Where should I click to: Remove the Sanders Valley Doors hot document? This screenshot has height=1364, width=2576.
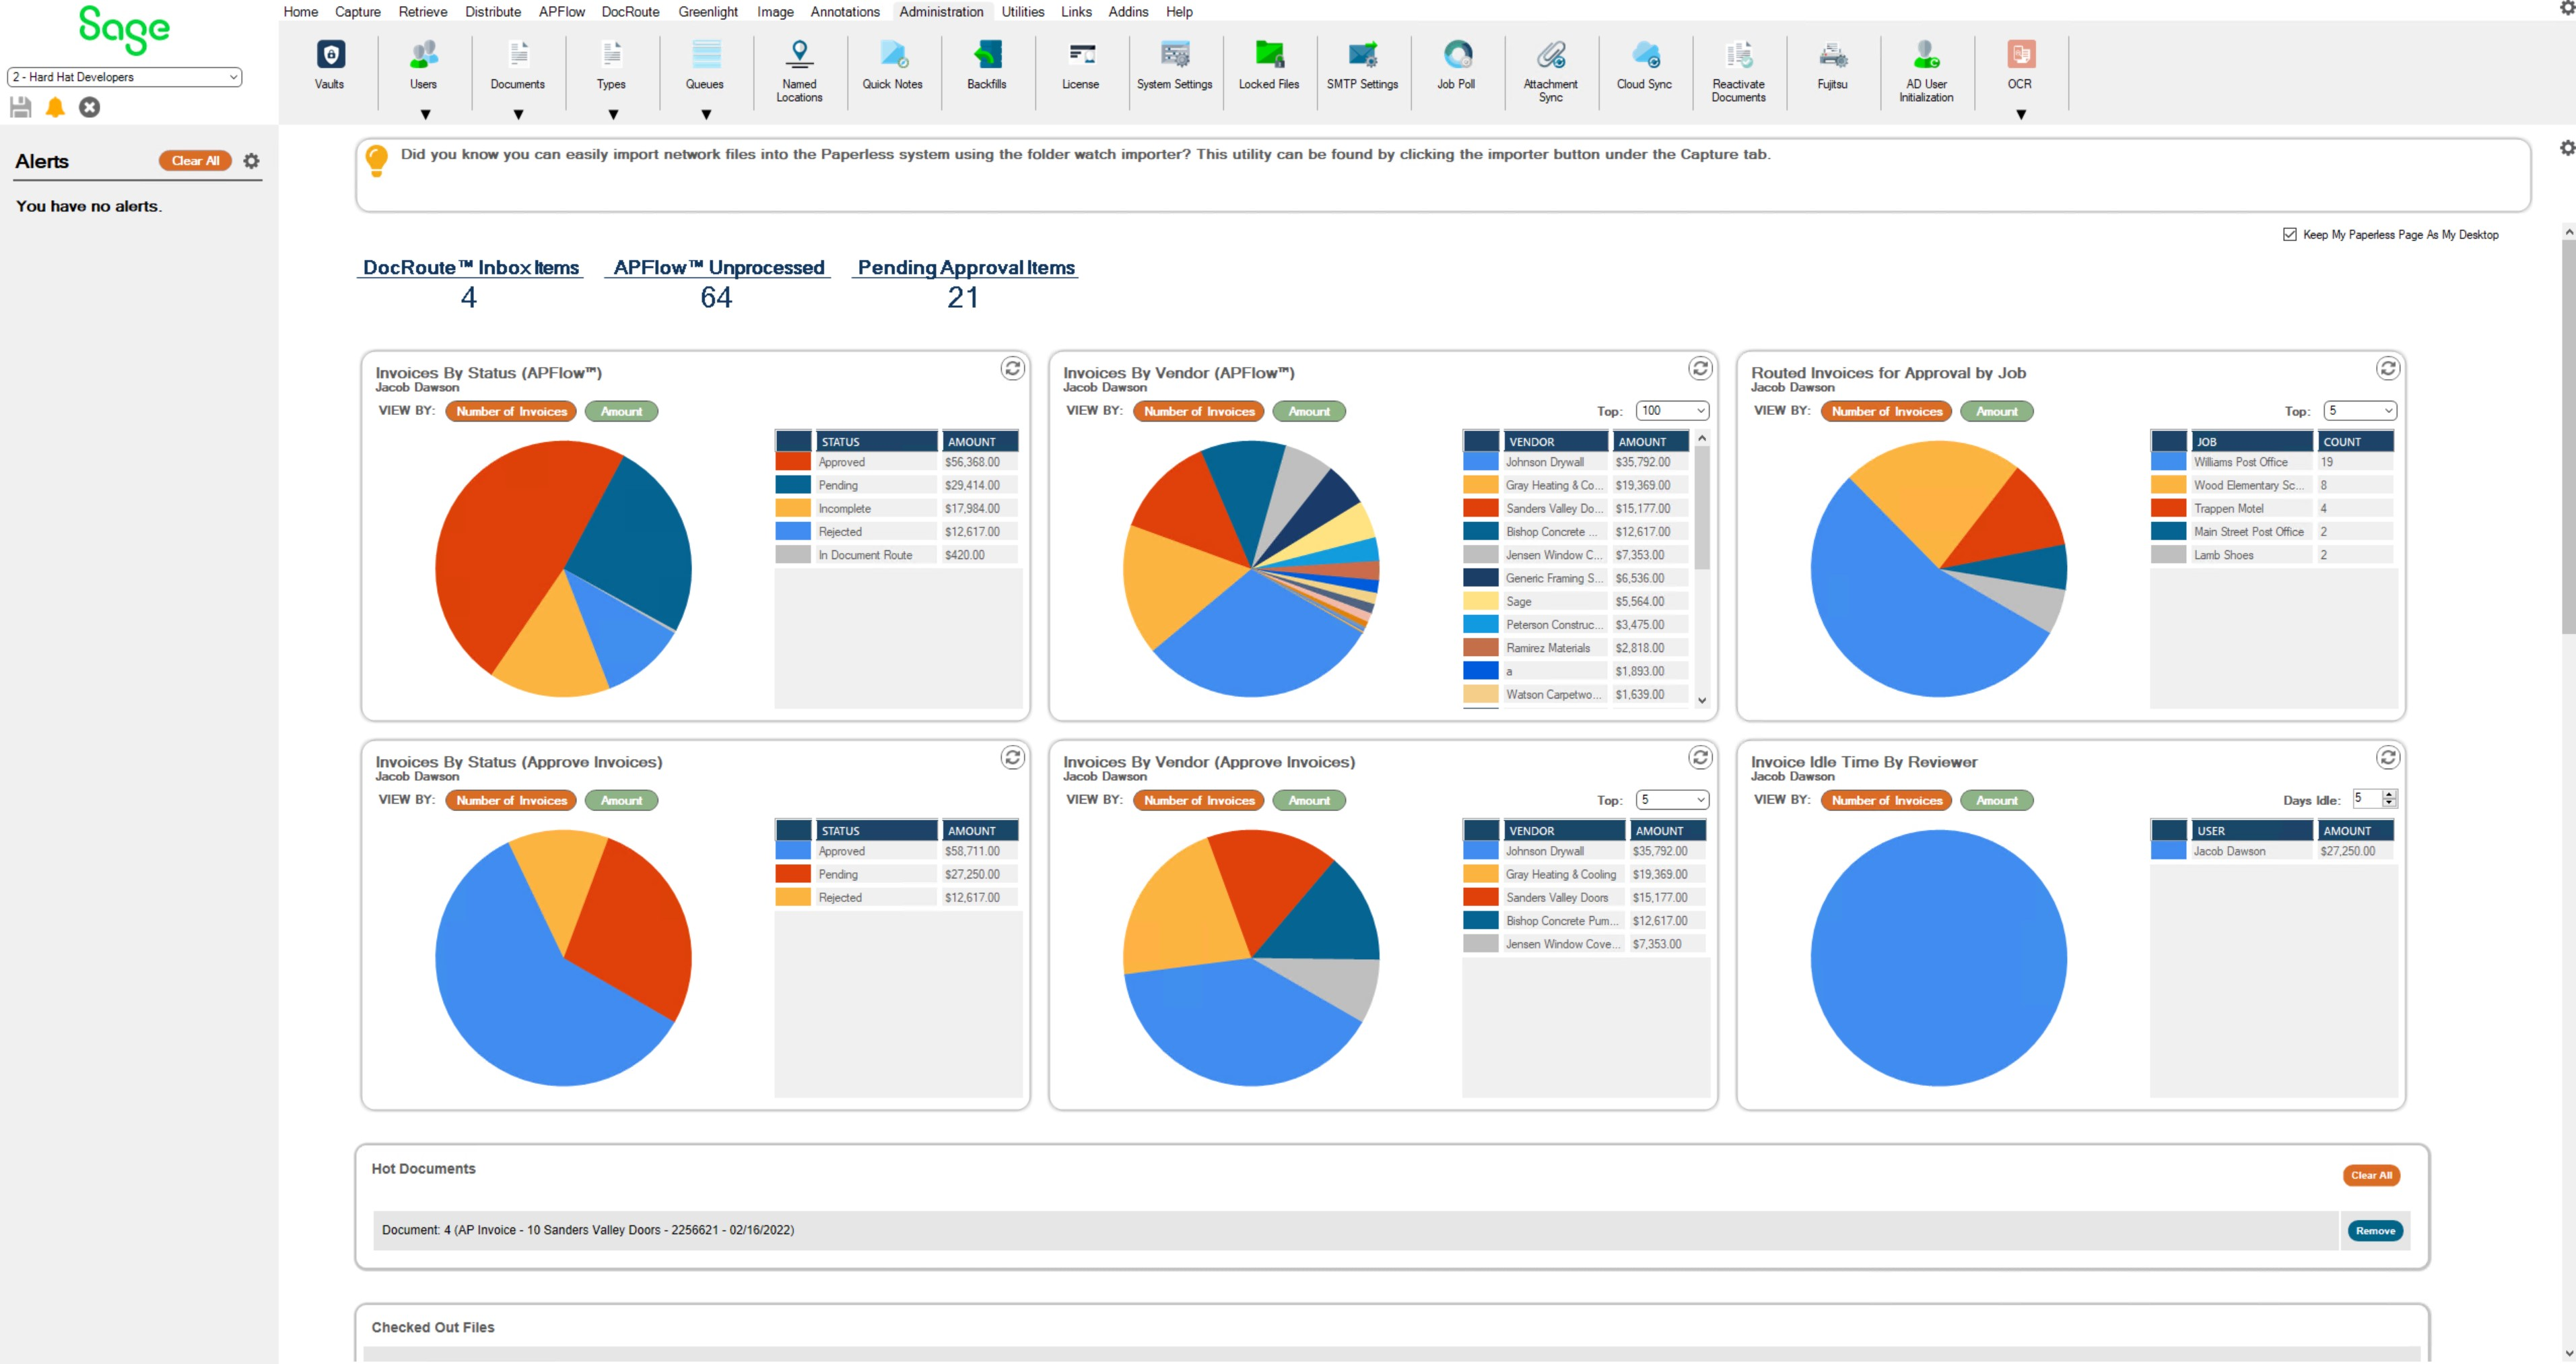coord(2374,1230)
